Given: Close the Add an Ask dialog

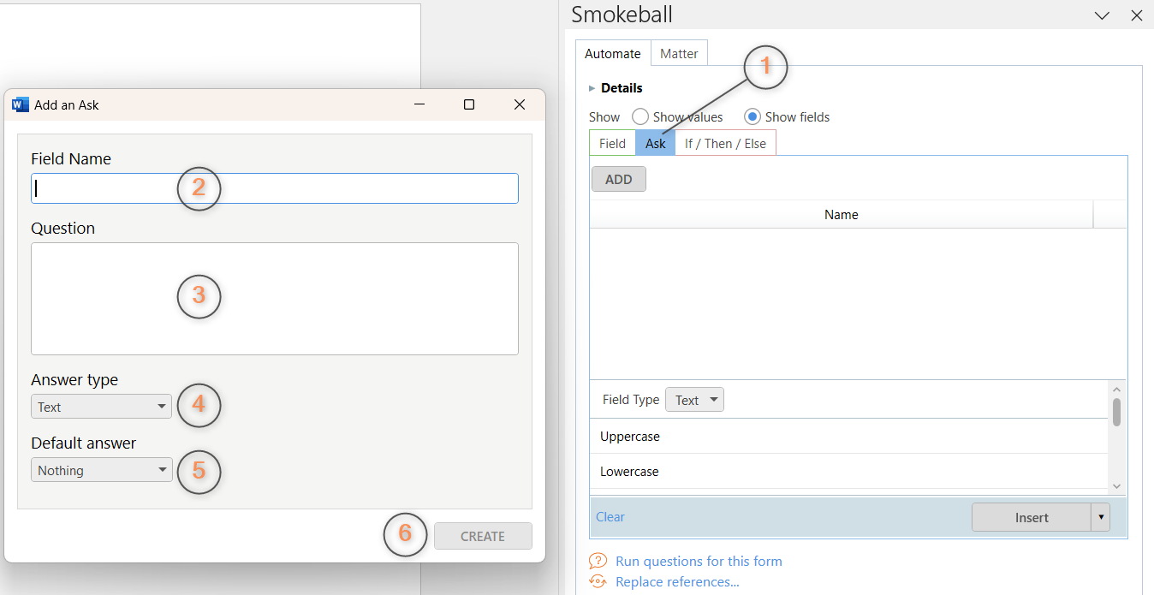Looking at the screenshot, I should coord(520,104).
